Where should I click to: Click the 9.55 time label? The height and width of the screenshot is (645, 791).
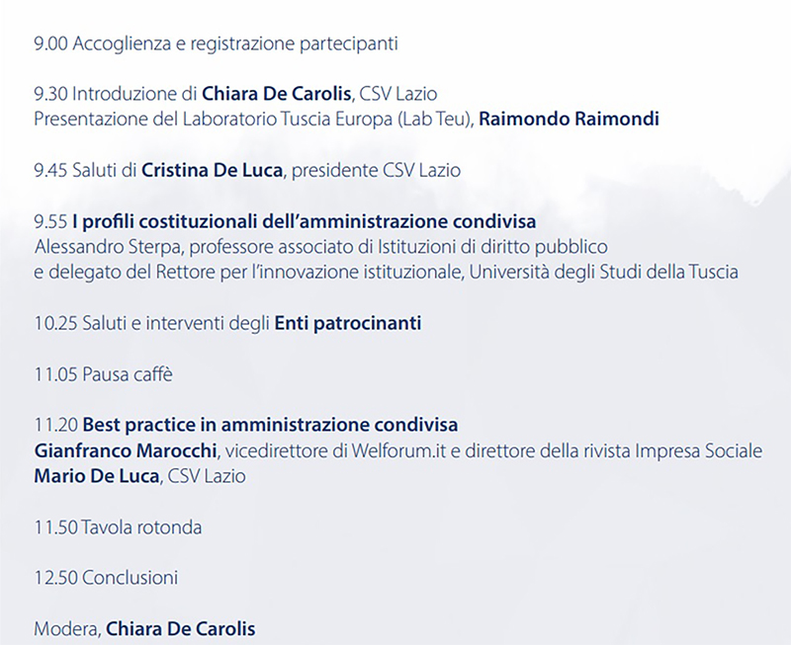[x=49, y=221]
